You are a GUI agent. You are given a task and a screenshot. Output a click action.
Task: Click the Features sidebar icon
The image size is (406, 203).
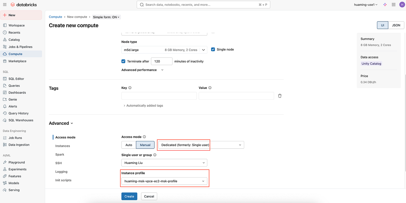coord(5,176)
